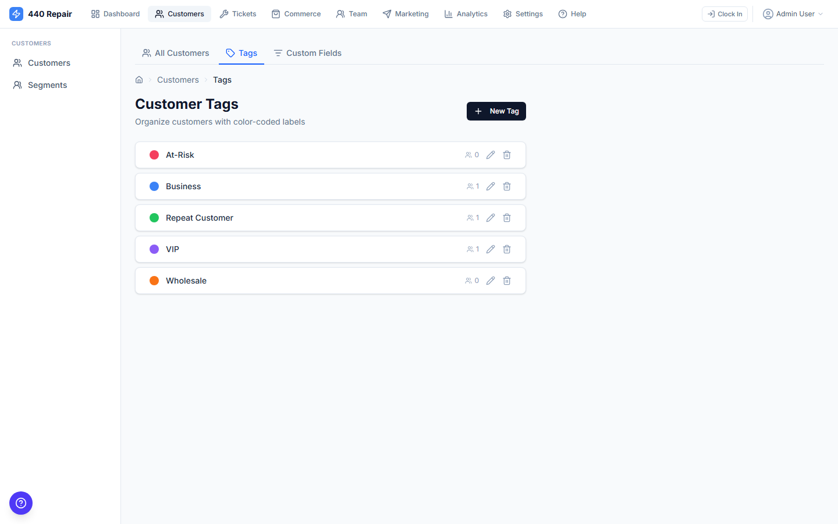Click the Clock In button

pos(725,13)
